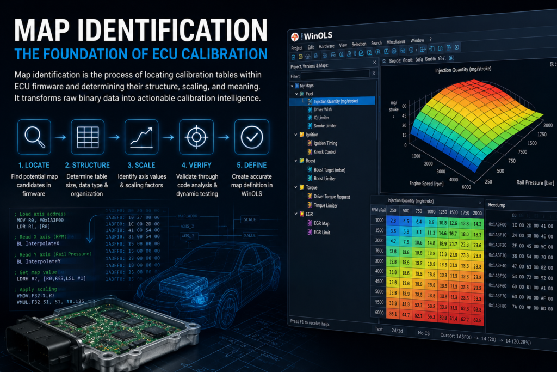Click the hexdump address 0x1A3F80
The image size is (557, 372).
(497, 306)
